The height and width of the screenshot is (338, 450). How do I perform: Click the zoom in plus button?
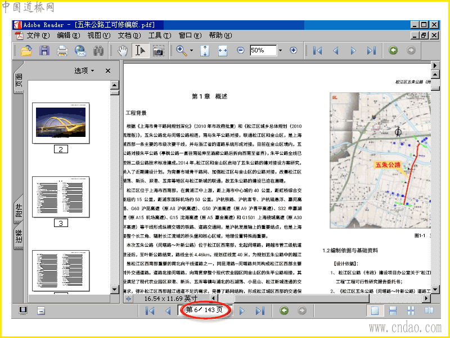pos(293,50)
